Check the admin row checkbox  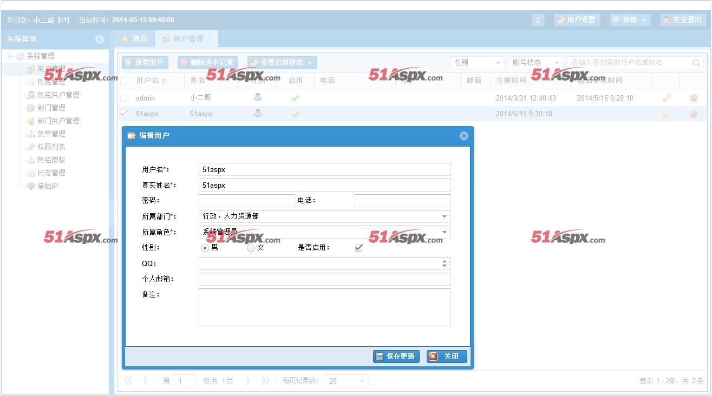[x=124, y=98]
